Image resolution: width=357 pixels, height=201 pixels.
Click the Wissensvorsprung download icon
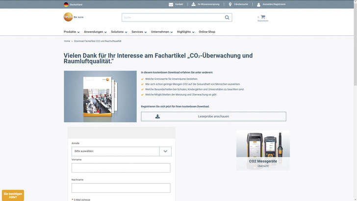click(x=193, y=4)
